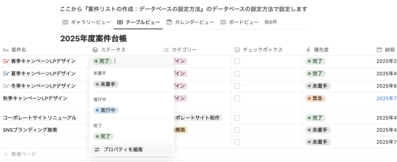
Task: Toggle checkbox in 春季キャンペーンLPデザイン row
Action: 237,61
